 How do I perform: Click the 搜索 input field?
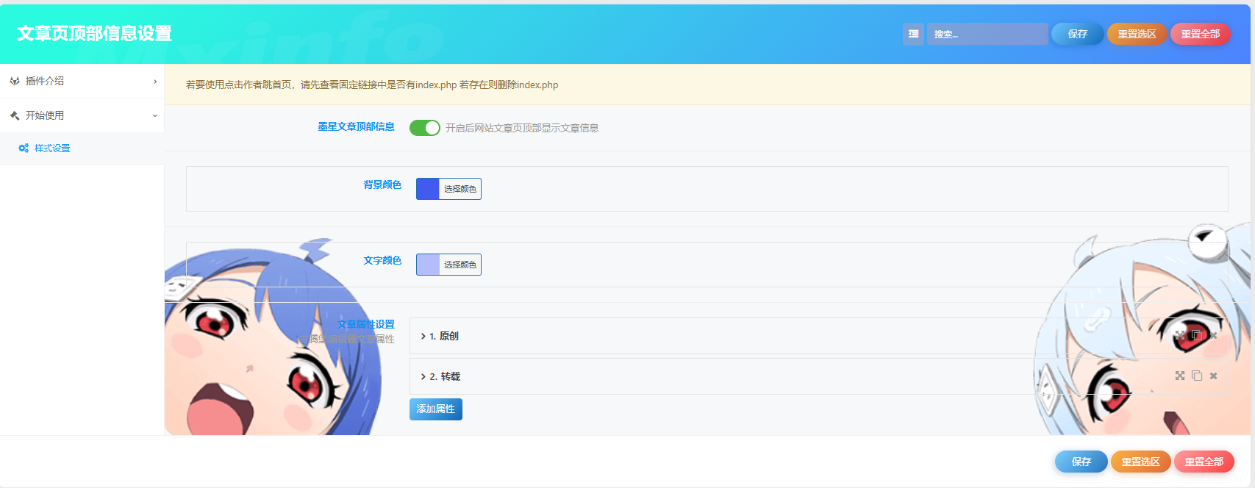pyautogui.click(x=987, y=34)
